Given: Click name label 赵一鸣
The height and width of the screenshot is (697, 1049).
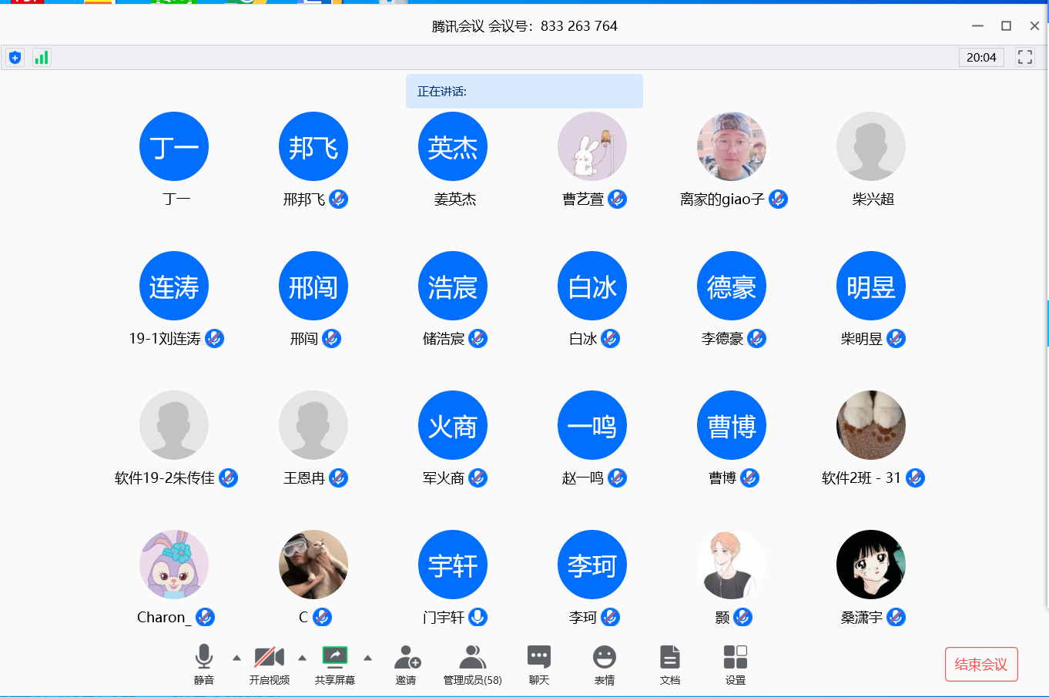Looking at the screenshot, I should [583, 478].
